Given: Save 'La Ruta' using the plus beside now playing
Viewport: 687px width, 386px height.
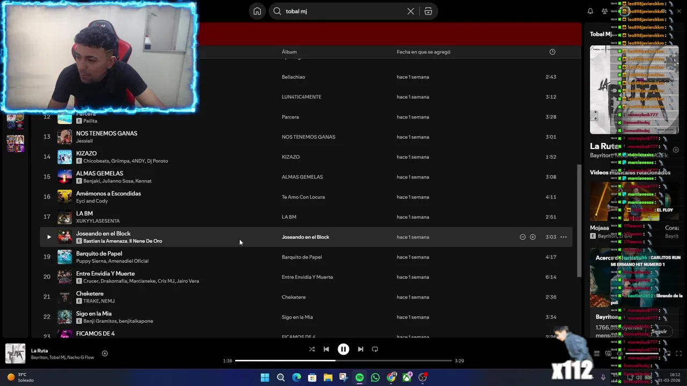Looking at the screenshot, I should (x=105, y=353).
